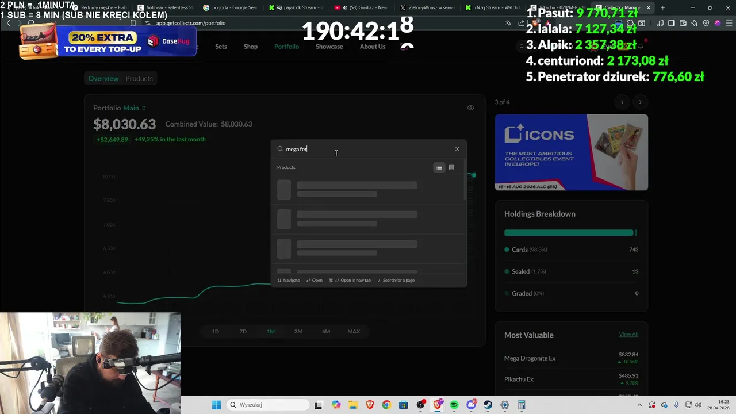The height and width of the screenshot is (414, 736).
Task: Open Portfolio in the top navigation
Action: (286, 47)
